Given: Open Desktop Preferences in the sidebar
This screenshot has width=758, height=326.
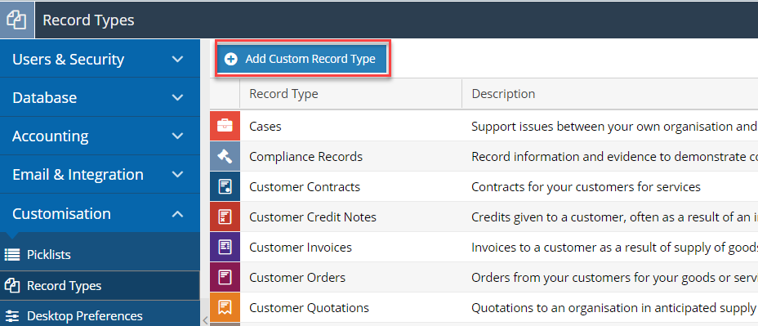Looking at the screenshot, I should coord(100,316).
